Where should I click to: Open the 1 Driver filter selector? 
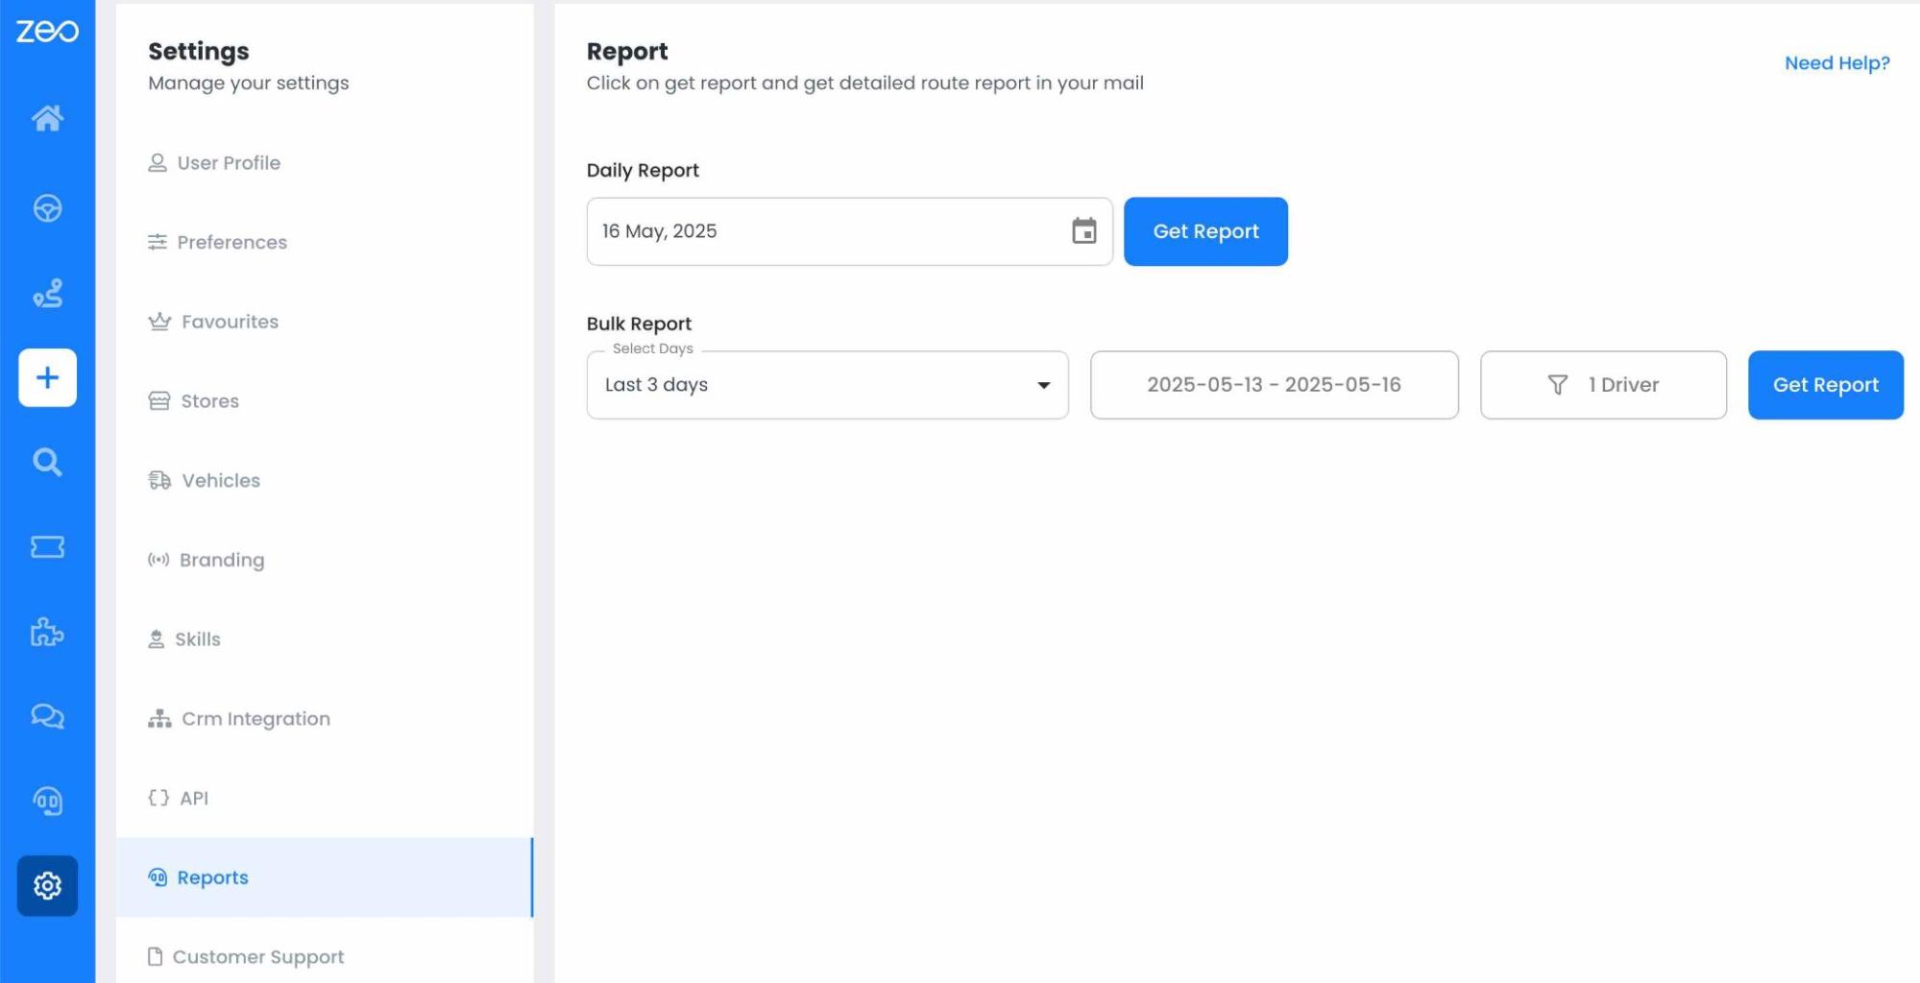point(1602,385)
